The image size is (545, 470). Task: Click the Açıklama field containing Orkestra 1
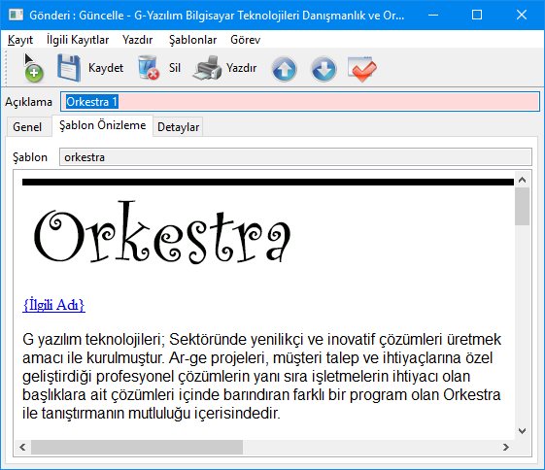coord(300,102)
